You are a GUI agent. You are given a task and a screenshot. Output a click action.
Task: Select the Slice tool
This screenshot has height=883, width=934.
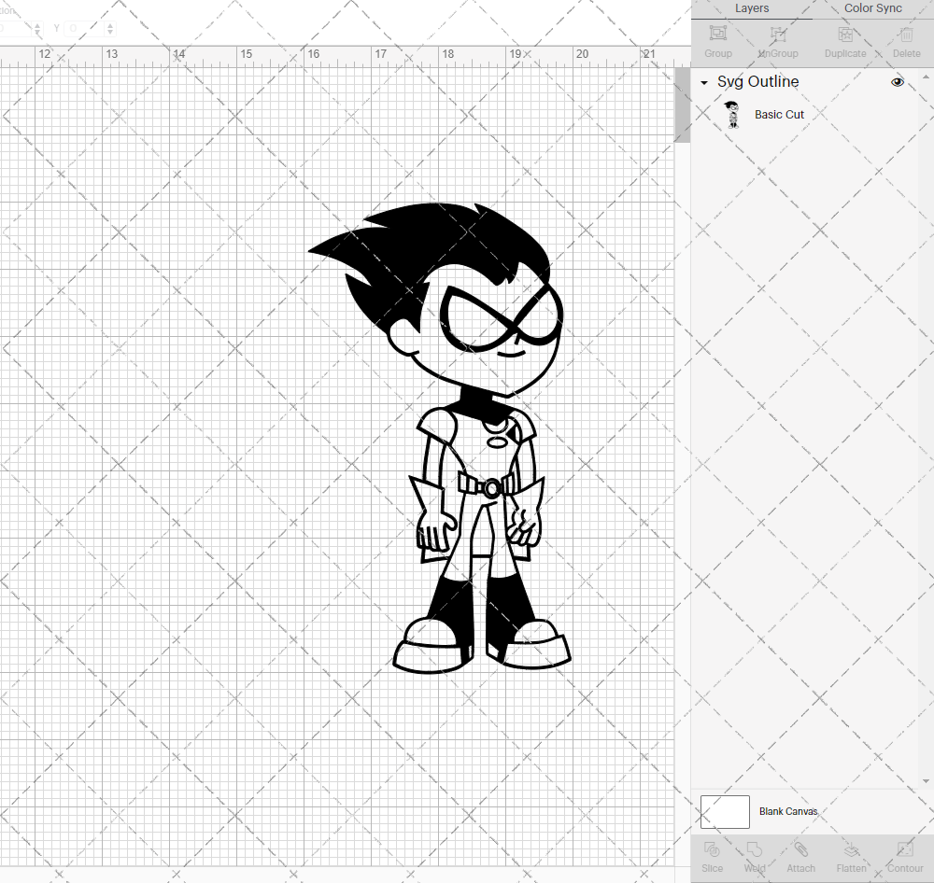(x=712, y=854)
